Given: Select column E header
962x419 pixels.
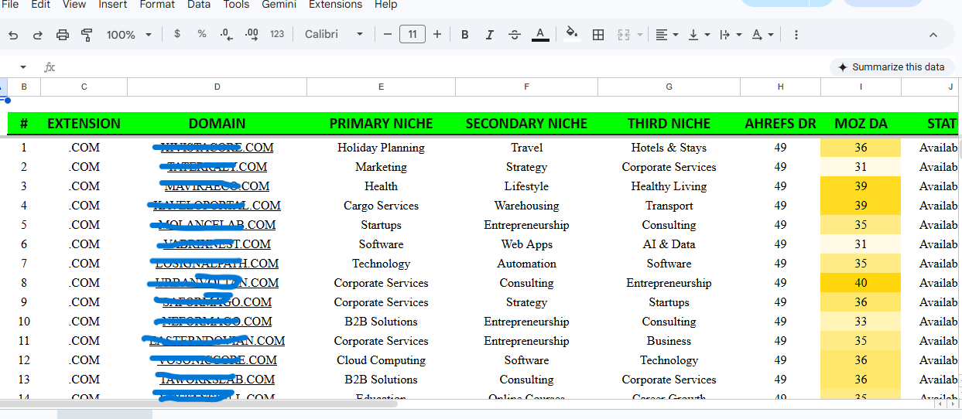Looking at the screenshot, I should click(x=382, y=87).
